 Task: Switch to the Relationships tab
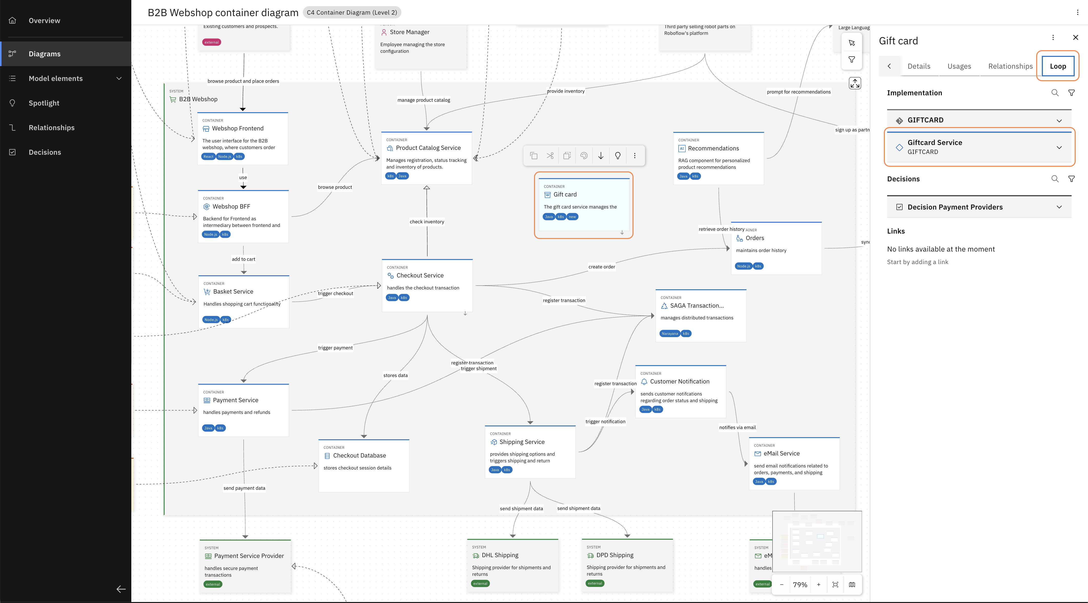tap(1010, 66)
